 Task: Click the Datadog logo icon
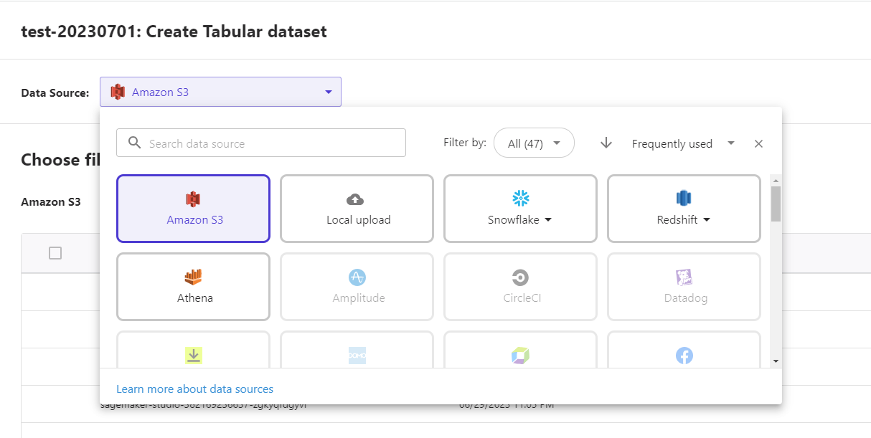pos(684,277)
